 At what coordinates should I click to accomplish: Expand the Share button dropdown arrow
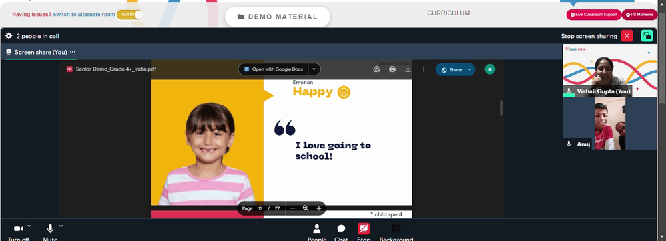[470, 70]
